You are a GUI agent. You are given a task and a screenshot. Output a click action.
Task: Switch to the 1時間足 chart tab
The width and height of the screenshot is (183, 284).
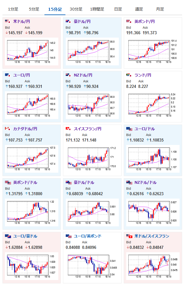tap(97, 9)
